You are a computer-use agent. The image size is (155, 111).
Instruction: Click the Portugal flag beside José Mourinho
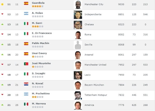pos(26,64)
